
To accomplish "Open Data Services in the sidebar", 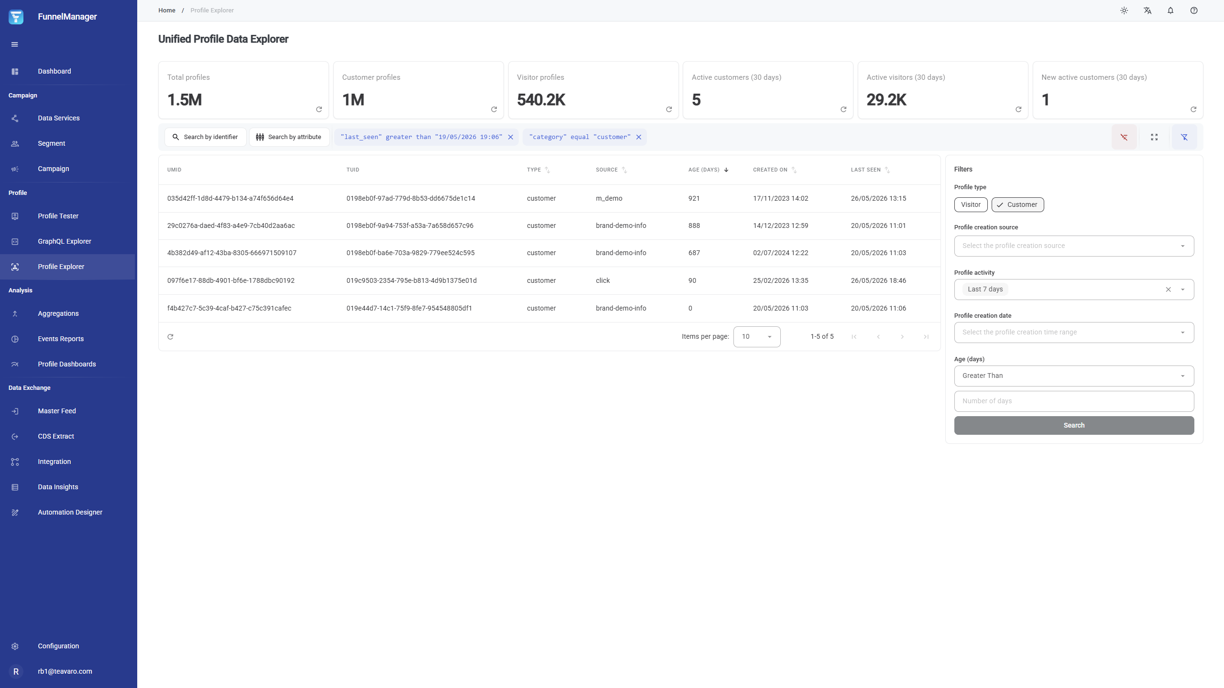I will [x=67, y=118].
